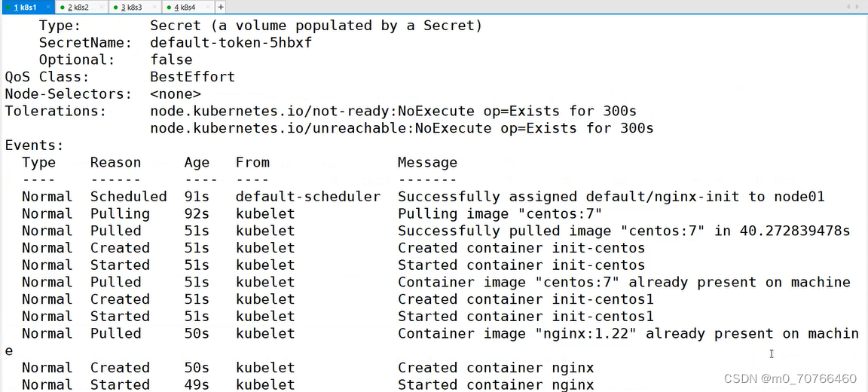Switch to the k8s4 session tab

(188, 8)
